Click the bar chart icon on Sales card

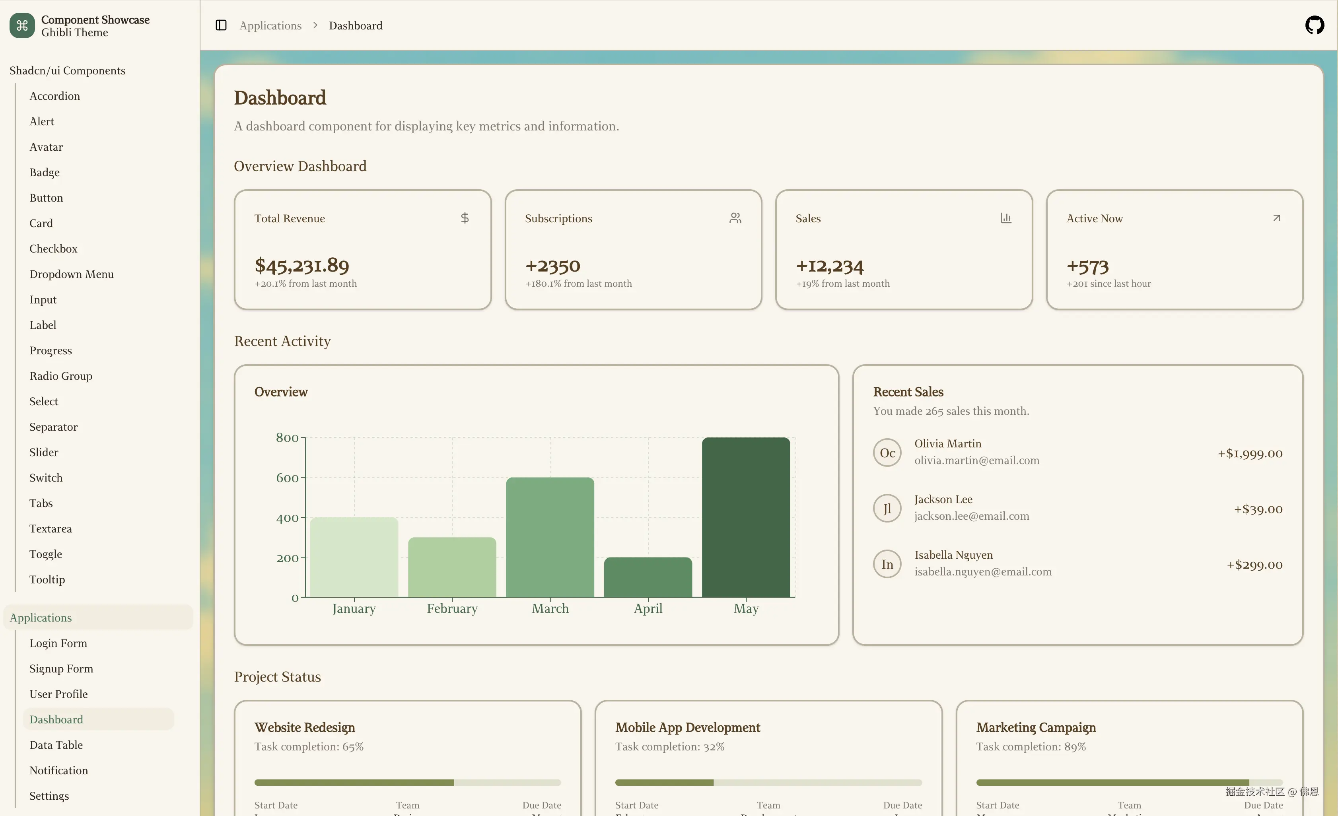(1005, 218)
